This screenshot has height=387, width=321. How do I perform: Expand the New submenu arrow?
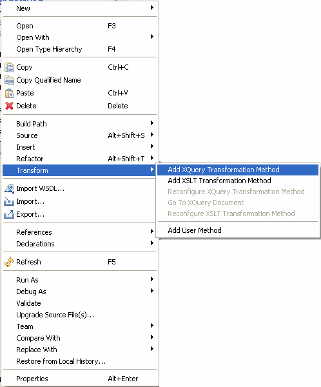point(152,8)
